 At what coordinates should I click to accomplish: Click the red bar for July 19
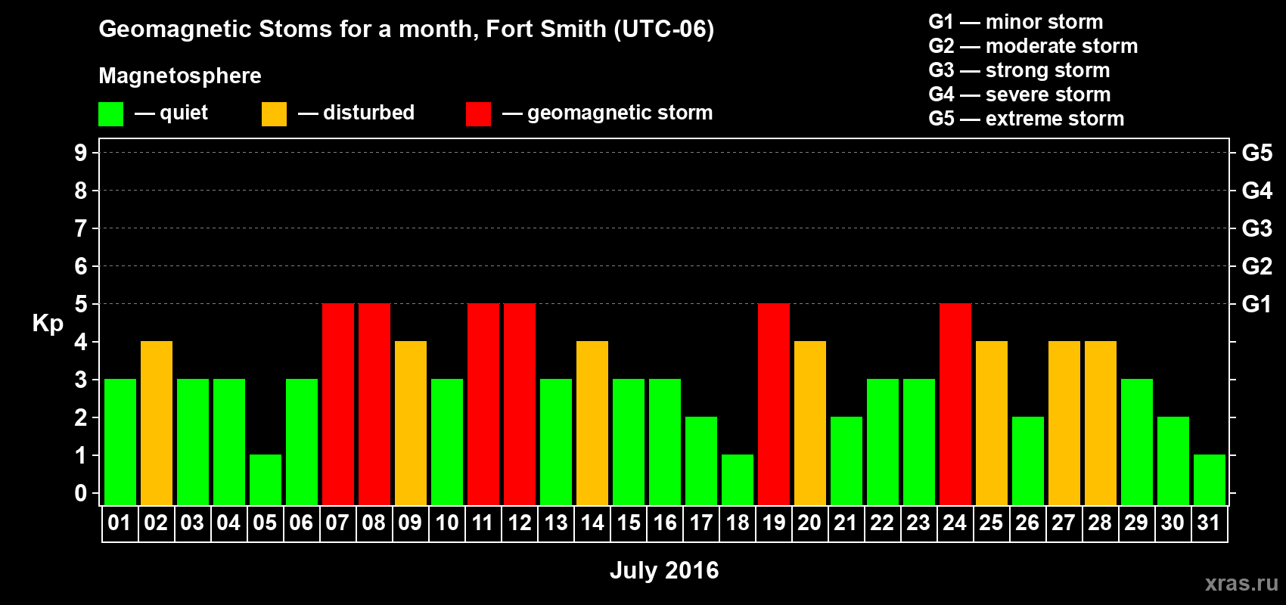click(x=774, y=405)
